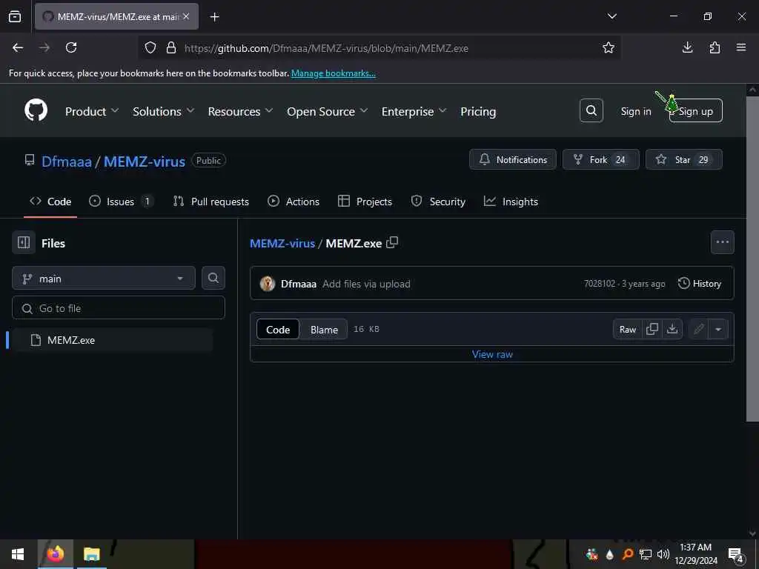Open Firefox extensions puzzle icon

point(715,47)
